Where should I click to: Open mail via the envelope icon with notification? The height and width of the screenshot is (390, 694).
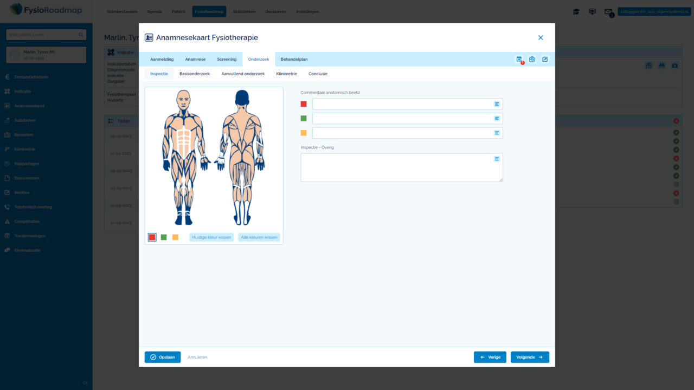608,11
